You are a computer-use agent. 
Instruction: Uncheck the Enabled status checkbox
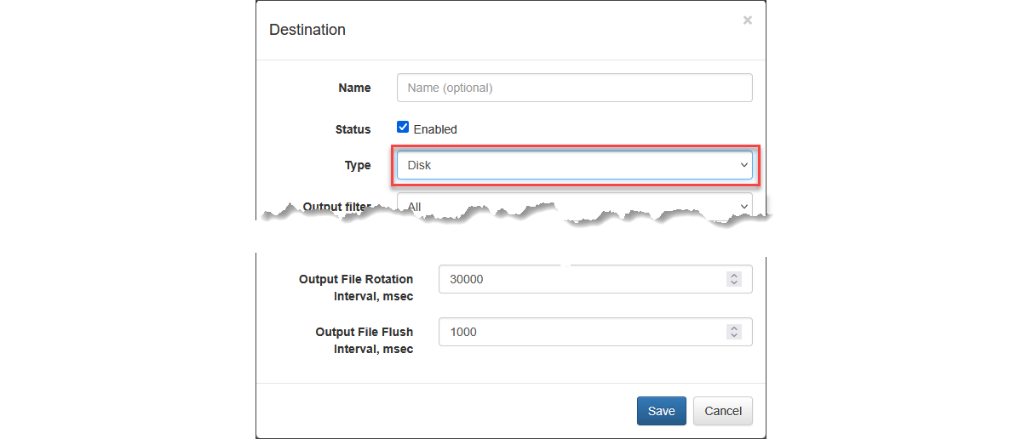[x=404, y=128]
